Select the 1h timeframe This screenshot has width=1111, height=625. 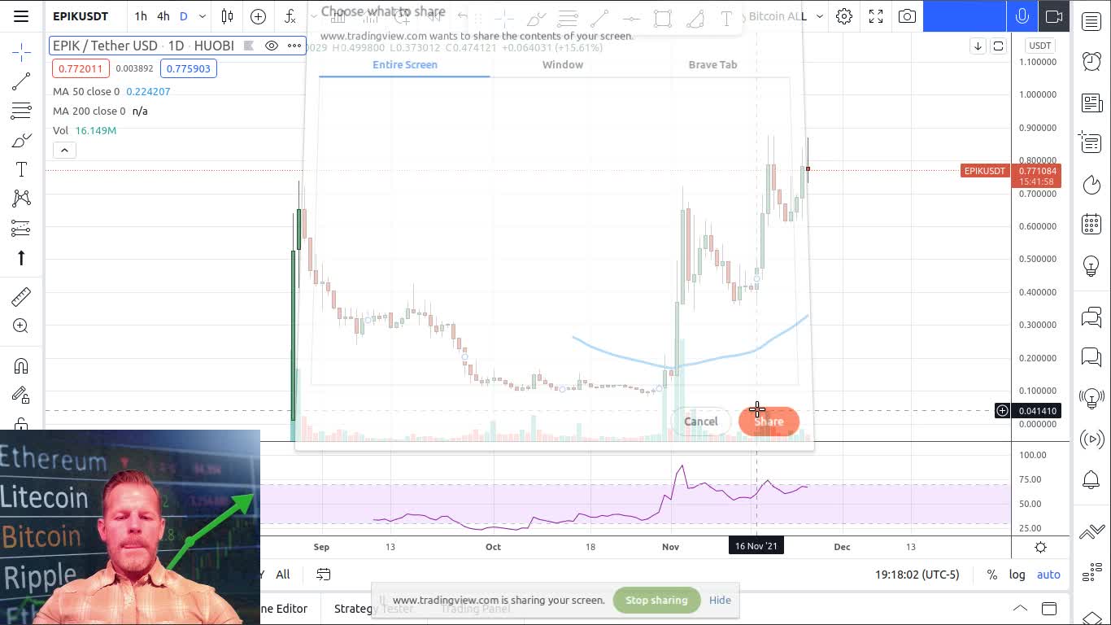pyautogui.click(x=141, y=16)
